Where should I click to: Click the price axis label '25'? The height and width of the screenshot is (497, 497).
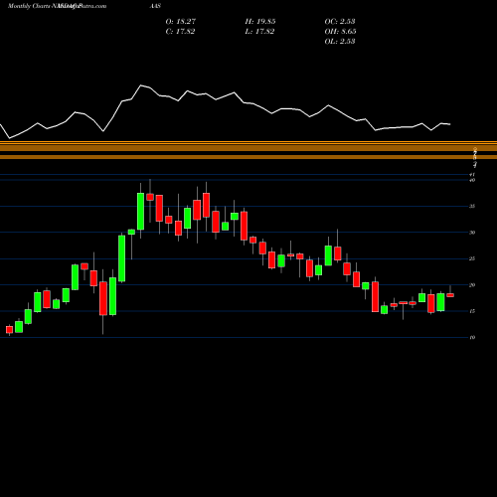coord(472,258)
